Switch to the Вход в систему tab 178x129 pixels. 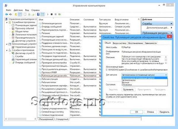point(120,43)
